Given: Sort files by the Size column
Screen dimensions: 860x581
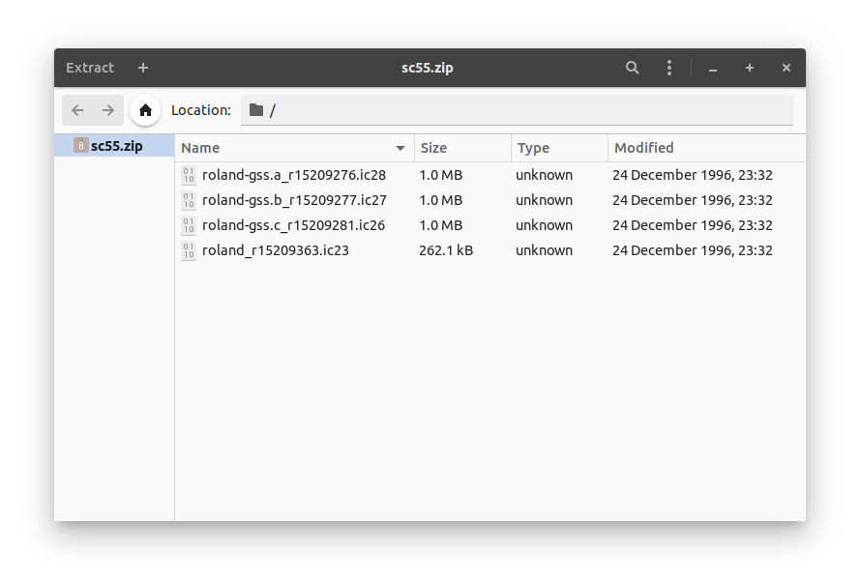Looking at the screenshot, I should [x=434, y=148].
